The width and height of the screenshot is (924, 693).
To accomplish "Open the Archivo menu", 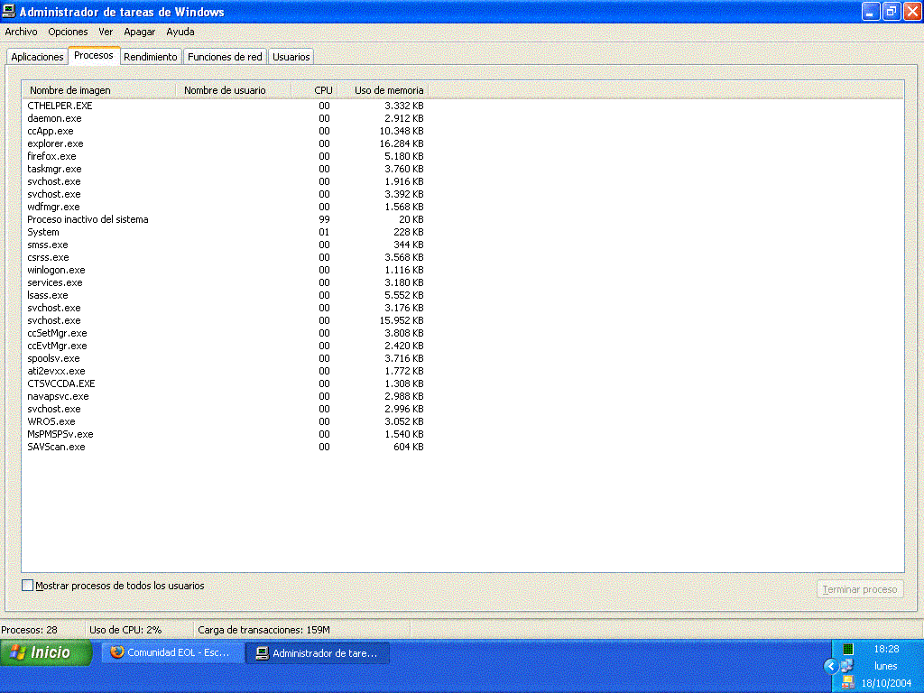I will point(22,32).
